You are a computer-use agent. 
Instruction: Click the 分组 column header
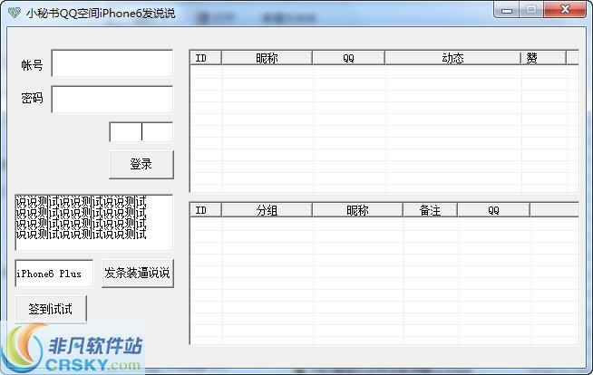(267, 210)
